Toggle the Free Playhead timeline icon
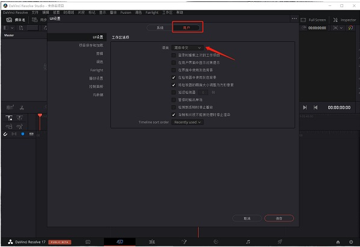This screenshot has height=247, width=360. tap(20, 118)
